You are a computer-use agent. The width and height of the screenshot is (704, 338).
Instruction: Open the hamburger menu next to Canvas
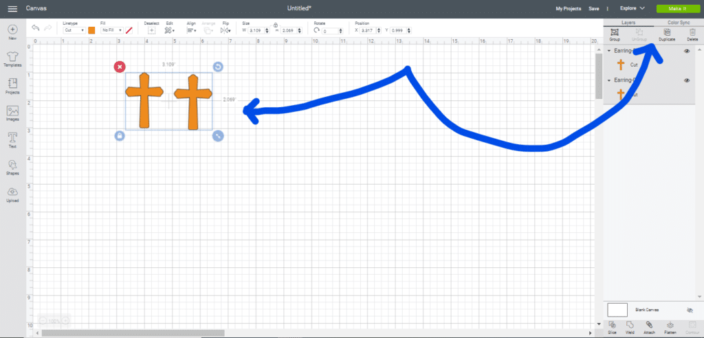tap(12, 8)
